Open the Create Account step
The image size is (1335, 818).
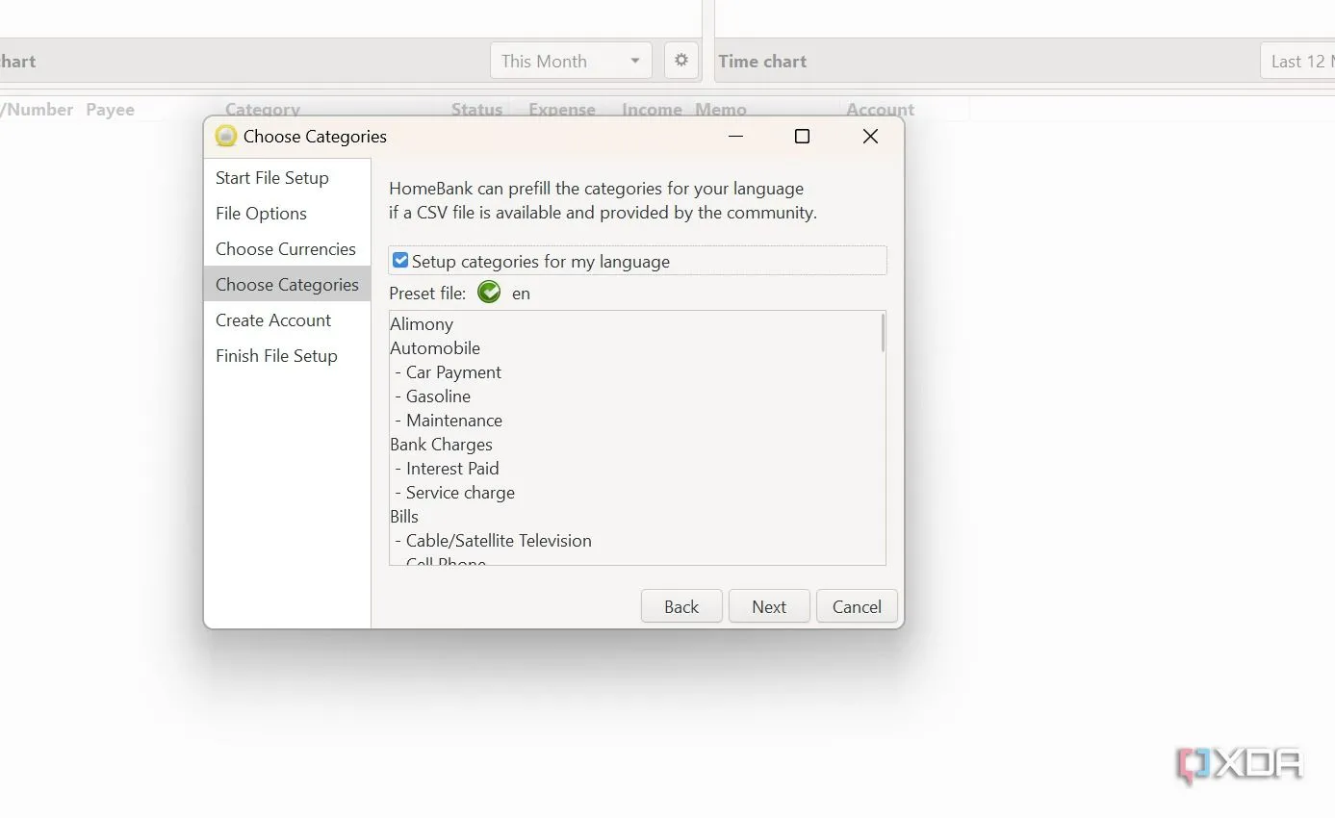[x=273, y=320]
